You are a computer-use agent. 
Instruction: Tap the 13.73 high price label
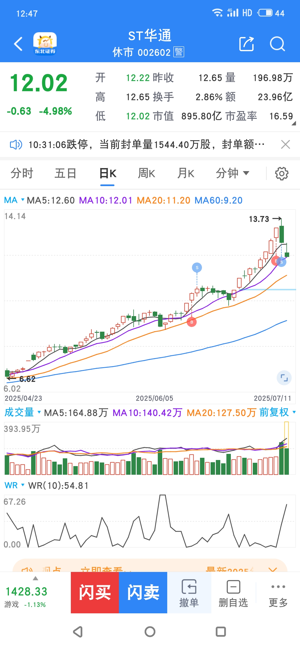point(259,219)
